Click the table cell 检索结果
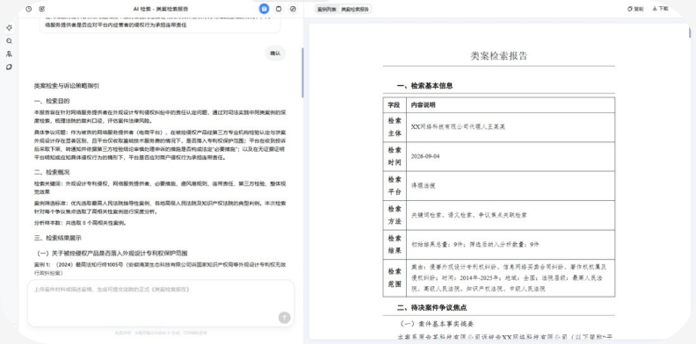This screenshot has height=344, width=696. click(395, 244)
